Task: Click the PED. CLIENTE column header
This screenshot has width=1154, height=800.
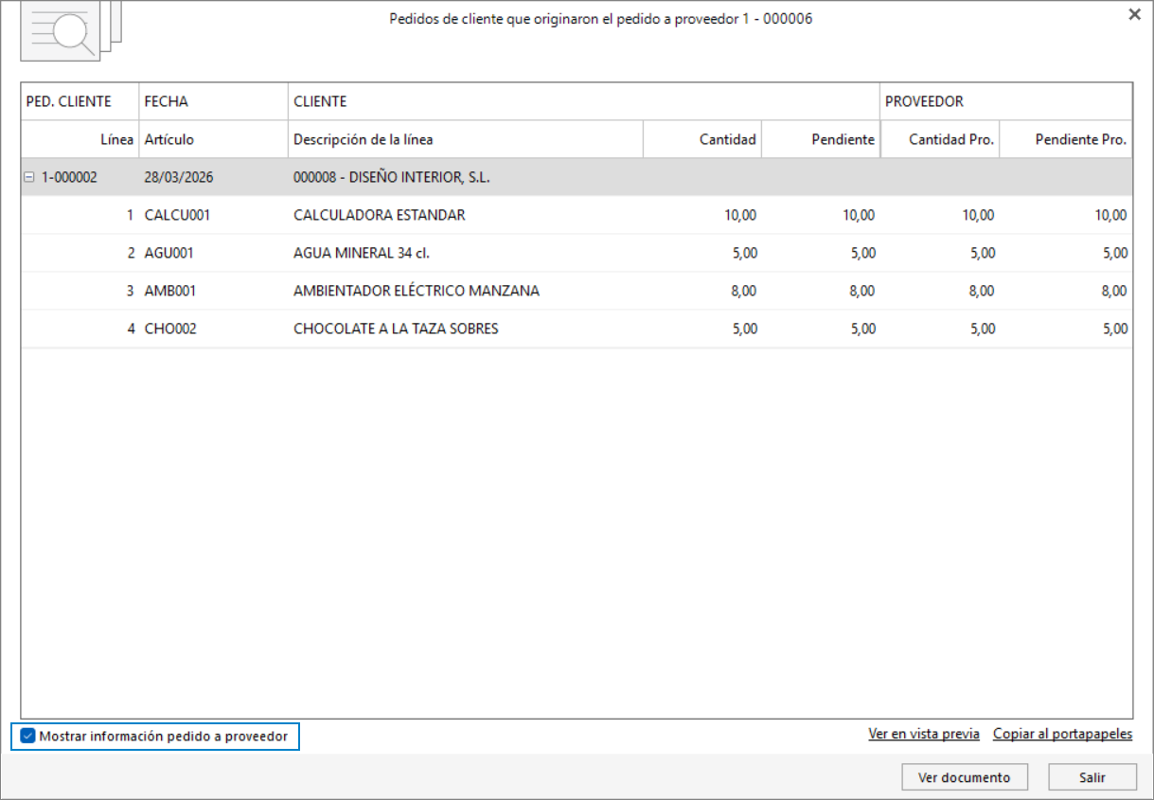Action: [80, 101]
